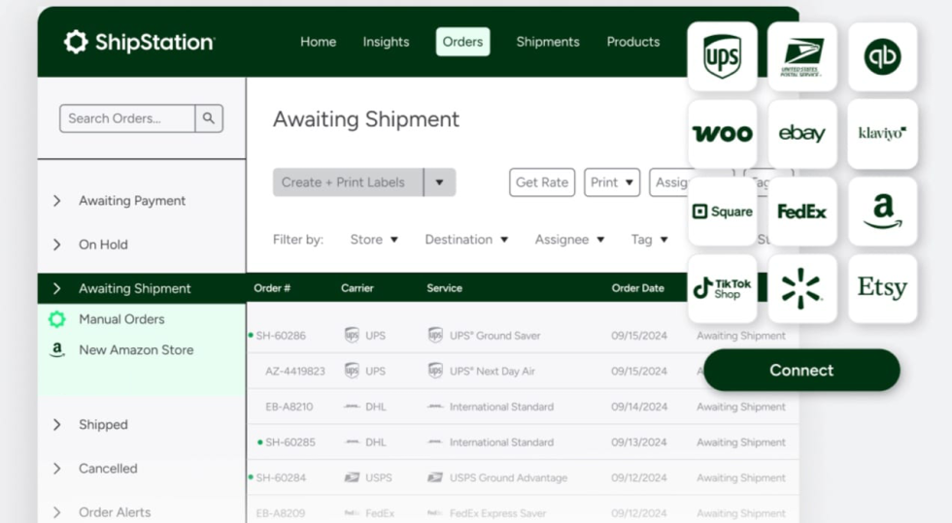Click the Search Orders input field
952x523 pixels.
pos(127,118)
